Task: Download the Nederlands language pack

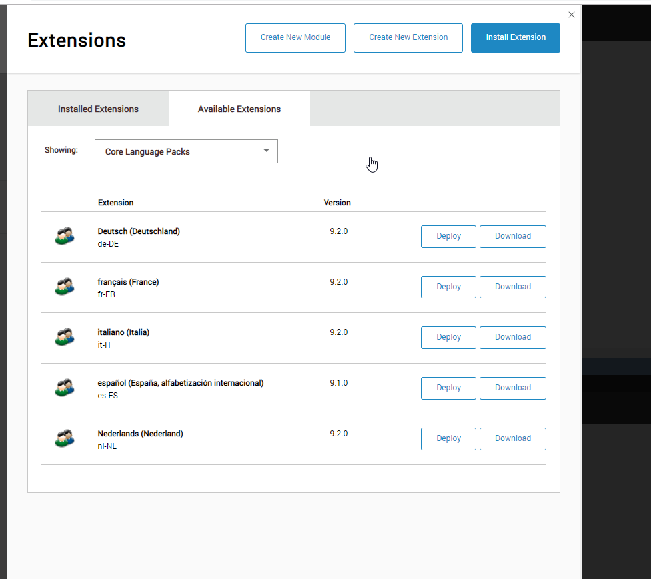Action: pos(512,438)
